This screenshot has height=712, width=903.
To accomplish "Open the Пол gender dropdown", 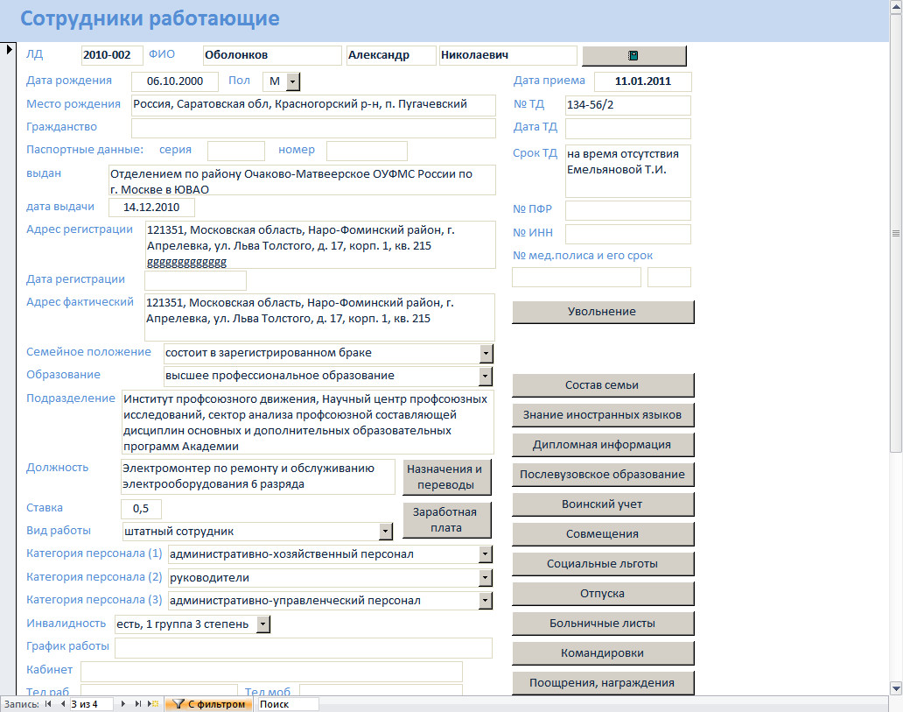I will click(293, 81).
